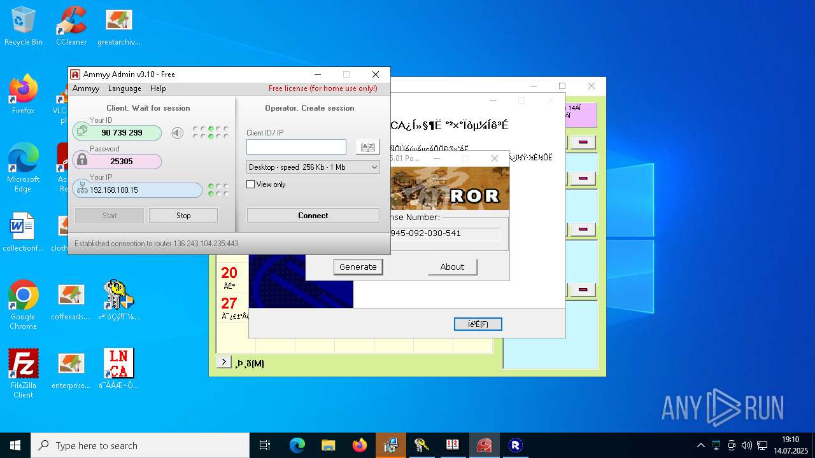
Task: Show hidden tray icons chevron
Action: [701, 445]
